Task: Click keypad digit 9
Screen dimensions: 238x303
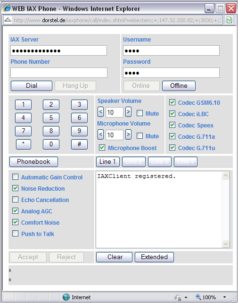Action: coord(79,131)
